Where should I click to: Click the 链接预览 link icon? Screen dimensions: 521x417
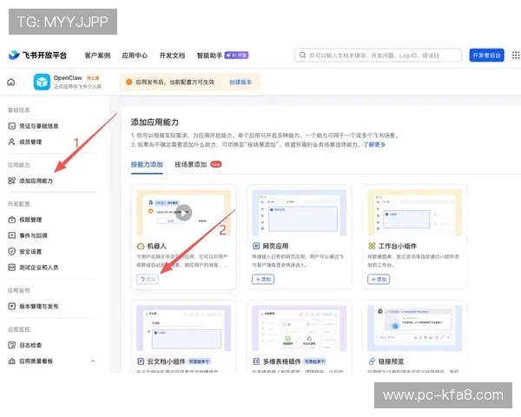click(x=372, y=361)
